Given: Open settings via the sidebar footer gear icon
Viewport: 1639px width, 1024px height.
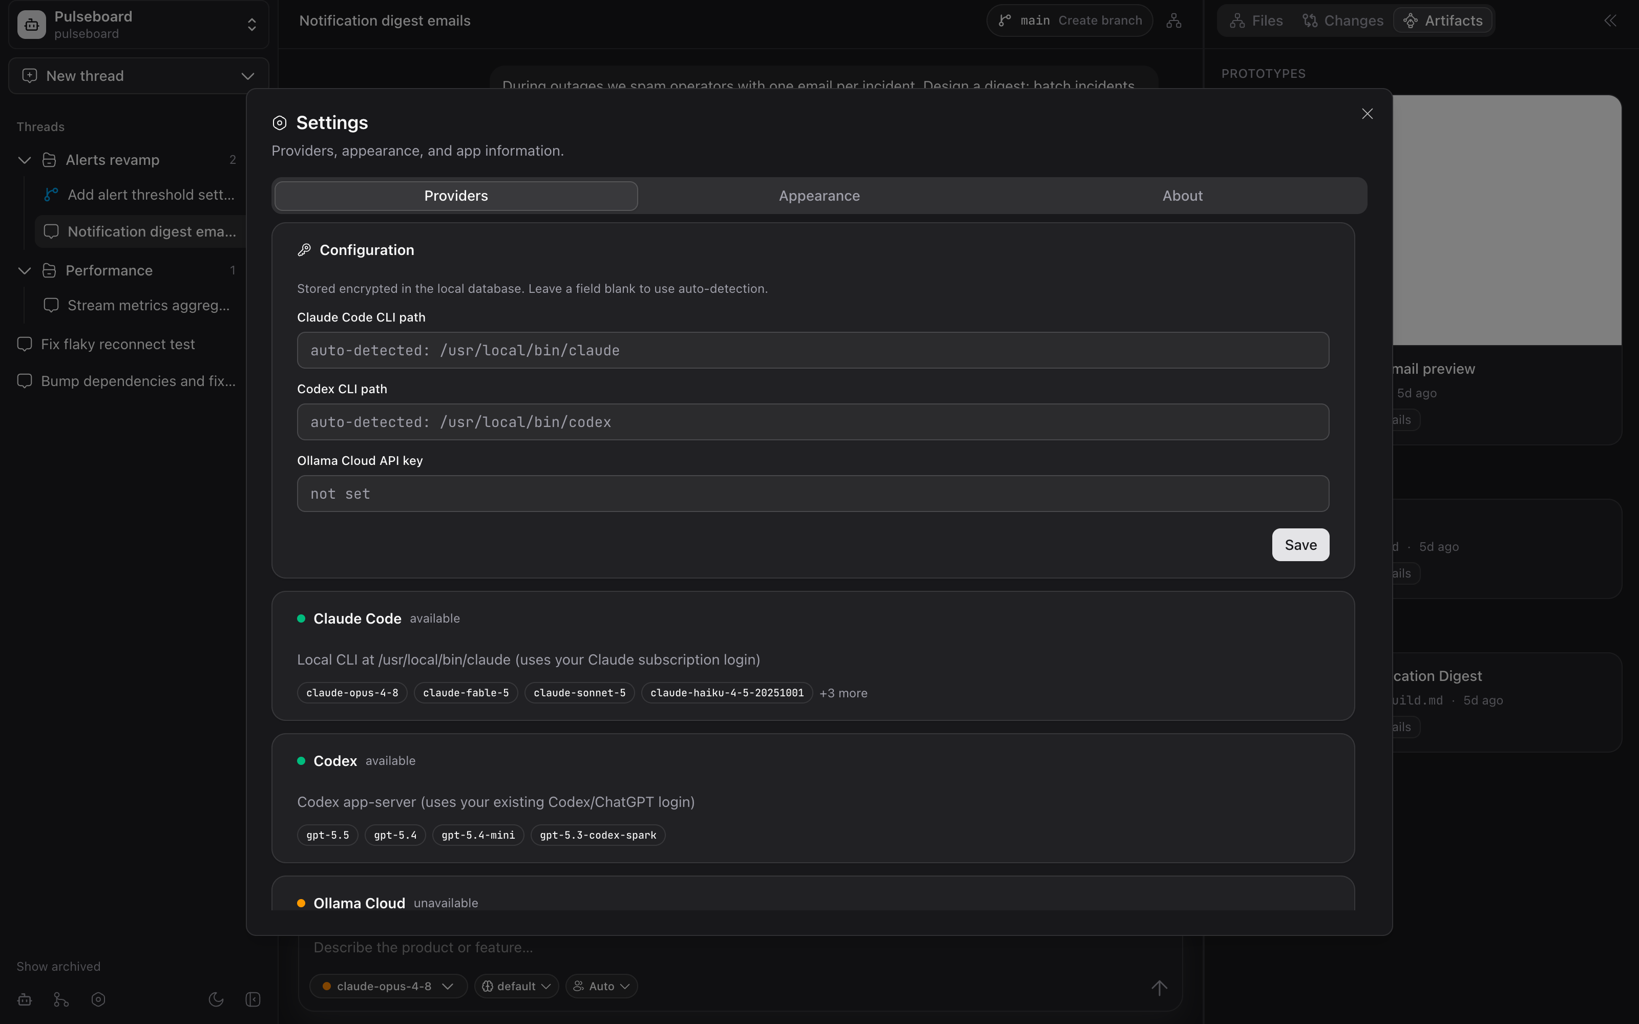Looking at the screenshot, I should 98,999.
